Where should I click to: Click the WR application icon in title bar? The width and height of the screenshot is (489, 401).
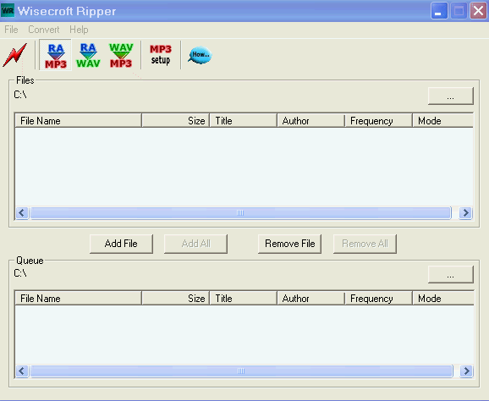coord(8,11)
